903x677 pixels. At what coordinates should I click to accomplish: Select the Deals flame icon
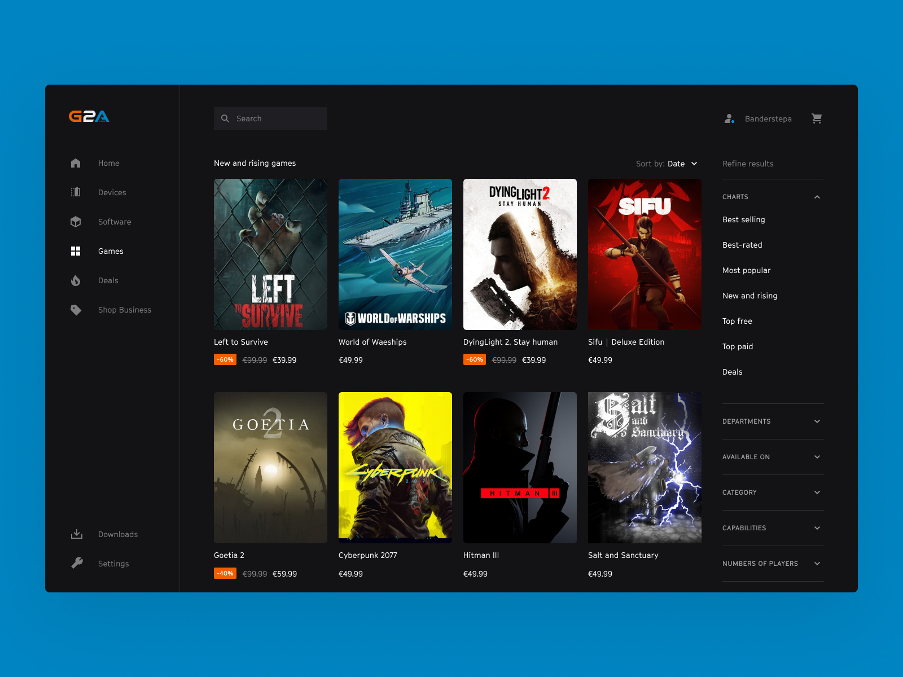[76, 280]
